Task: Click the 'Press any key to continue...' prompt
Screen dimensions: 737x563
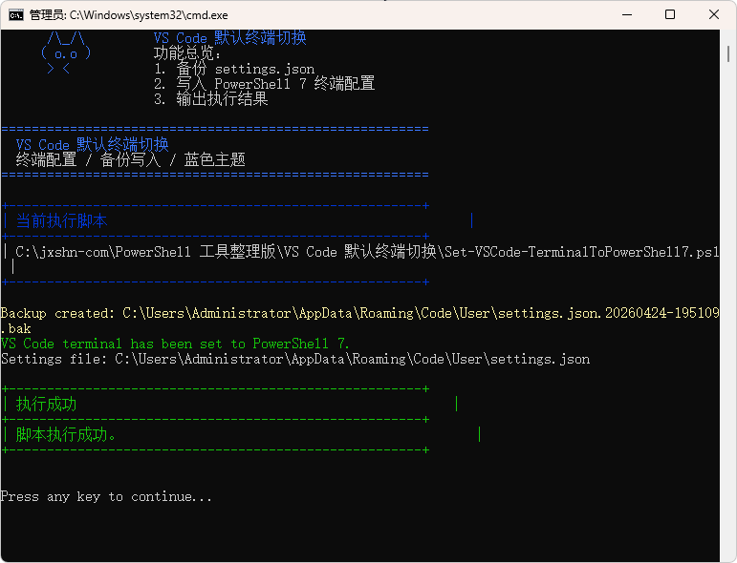Action: pyautogui.click(x=106, y=496)
